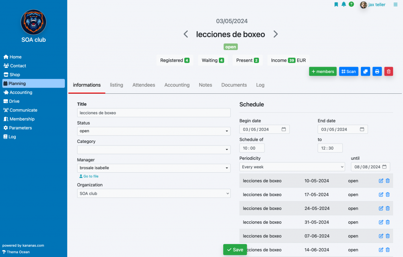
Task: Switch to the Attendees tab
Action: tap(144, 85)
